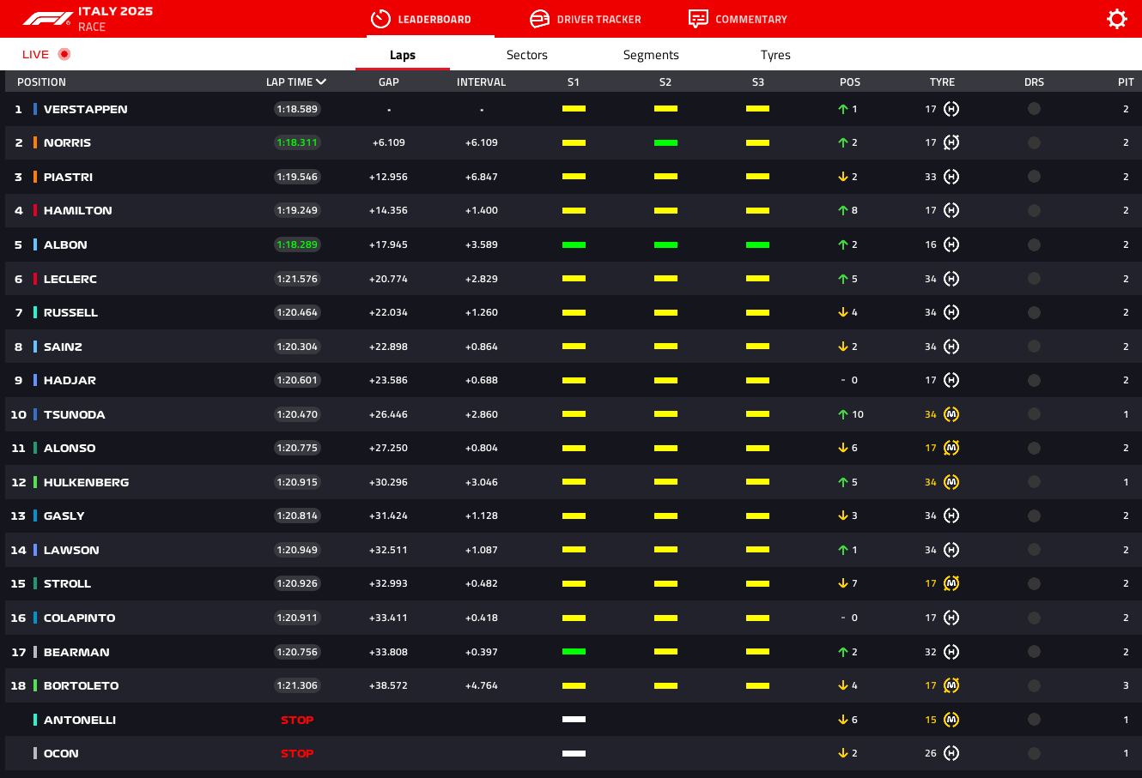Click the DRS indicator dot for Colapinto
The width and height of the screenshot is (1142, 778).
1034,618
